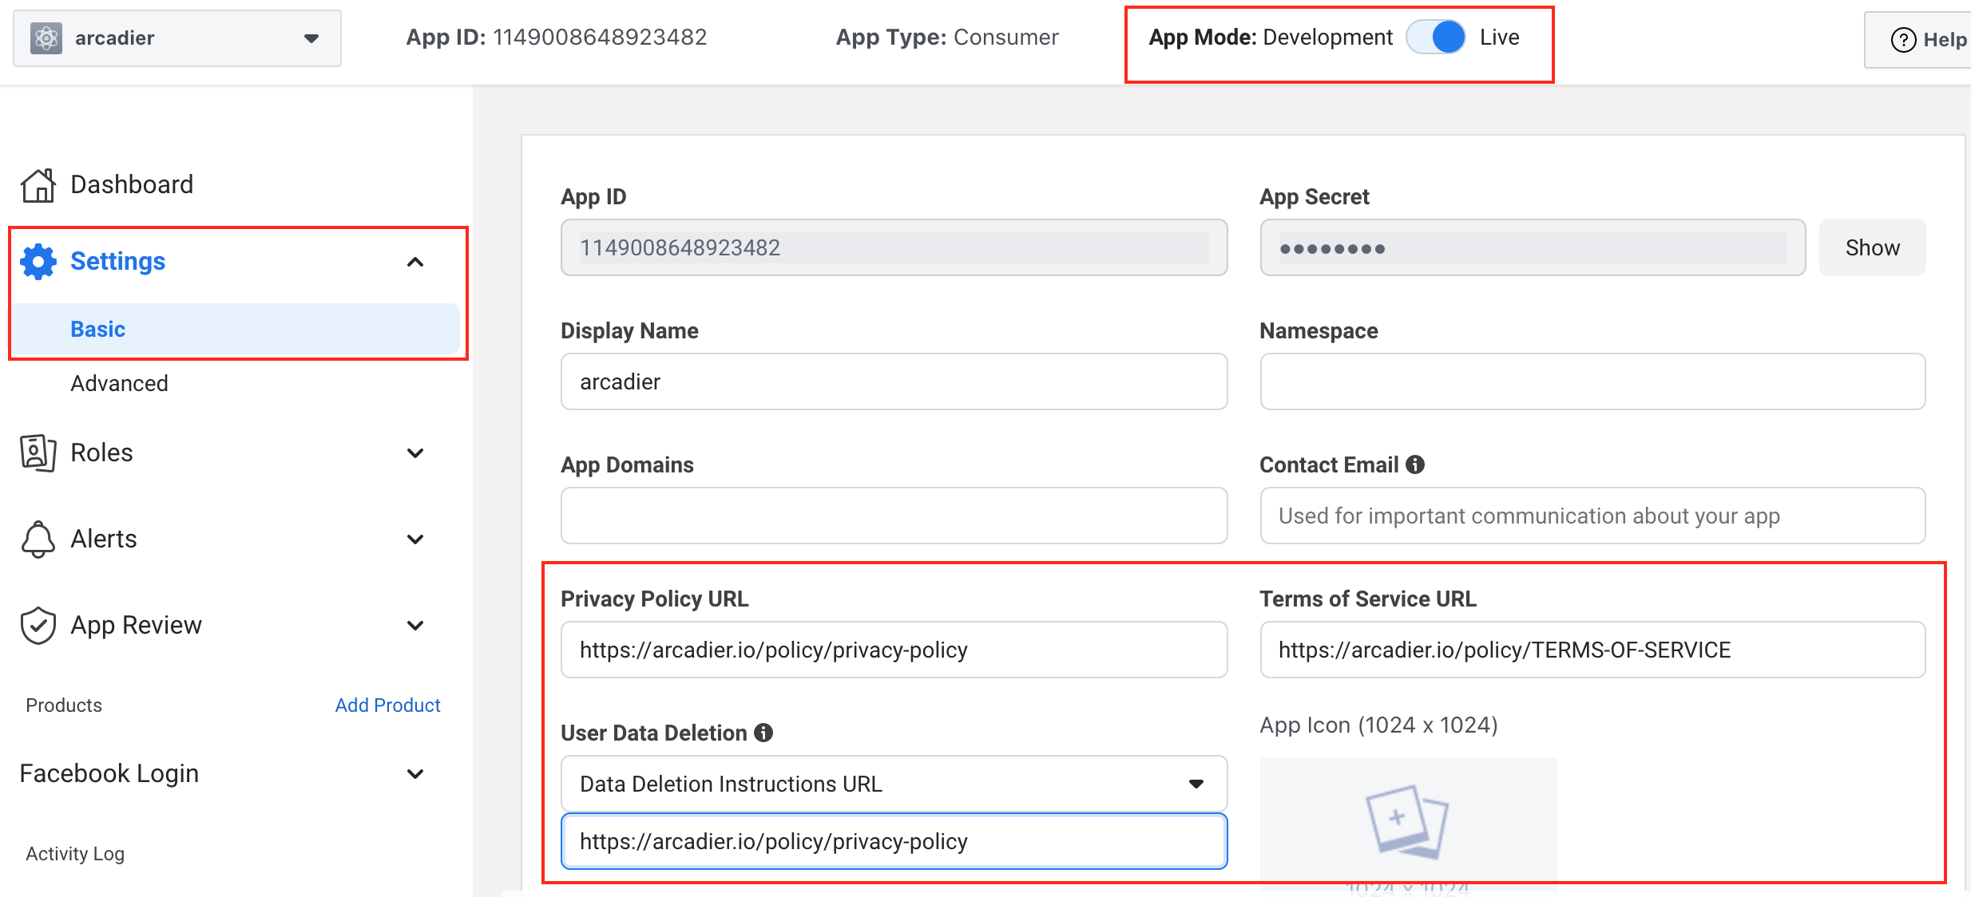1971x897 pixels.
Task: Select the Advanced settings item
Action: pyautogui.click(x=119, y=384)
